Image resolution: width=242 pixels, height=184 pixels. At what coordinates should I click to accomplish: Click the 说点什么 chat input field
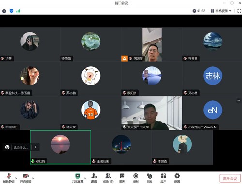21,147
